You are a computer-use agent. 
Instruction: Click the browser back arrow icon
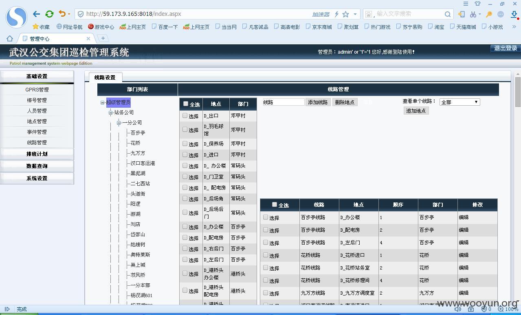click(x=36, y=14)
